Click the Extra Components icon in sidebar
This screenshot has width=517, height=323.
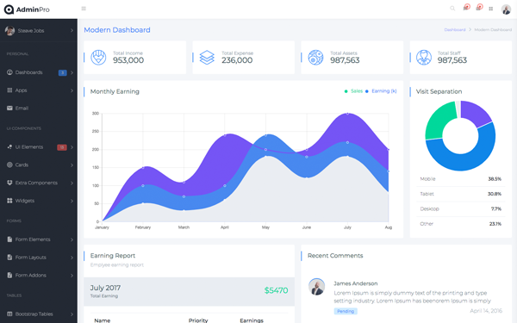point(9,183)
